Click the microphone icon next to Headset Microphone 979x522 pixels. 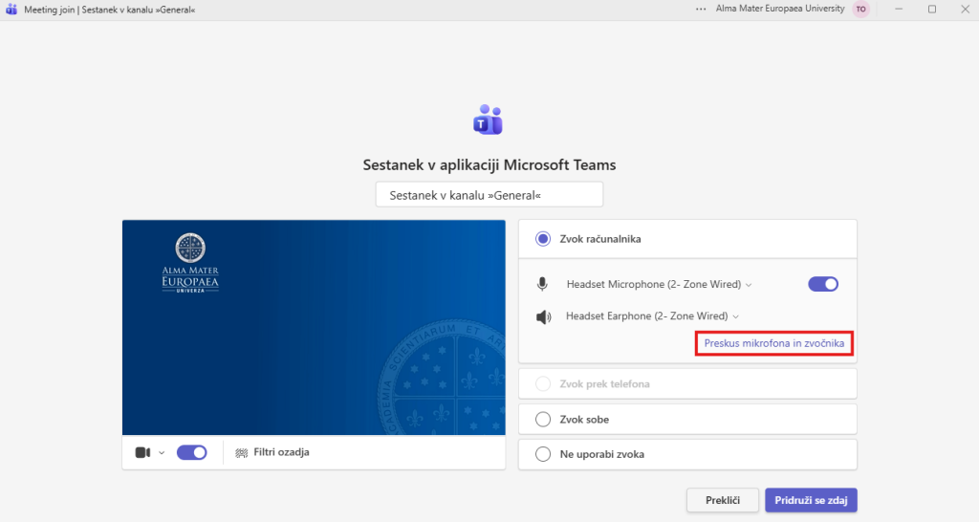click(x=543, y=284)
